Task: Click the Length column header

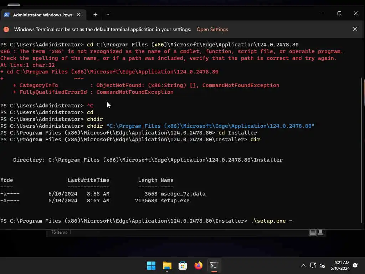Action: pos(148,180)
